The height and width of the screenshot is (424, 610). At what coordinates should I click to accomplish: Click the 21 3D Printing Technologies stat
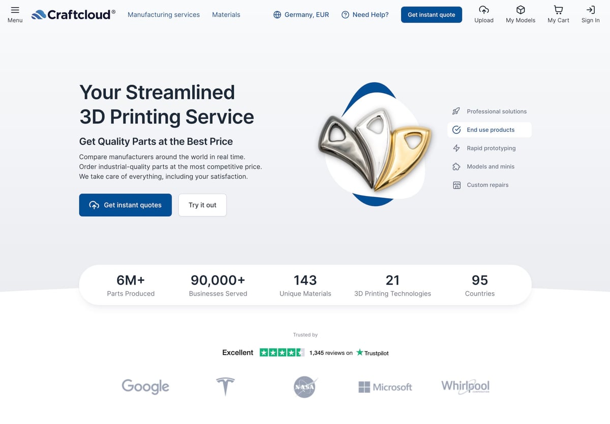click(x=392, y=285)
